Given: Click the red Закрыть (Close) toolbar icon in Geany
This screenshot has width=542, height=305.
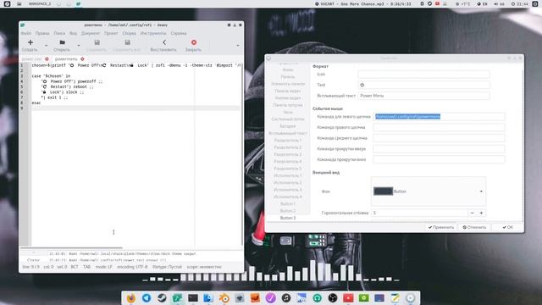Looking at the screenshot, I should coord(194,42).
